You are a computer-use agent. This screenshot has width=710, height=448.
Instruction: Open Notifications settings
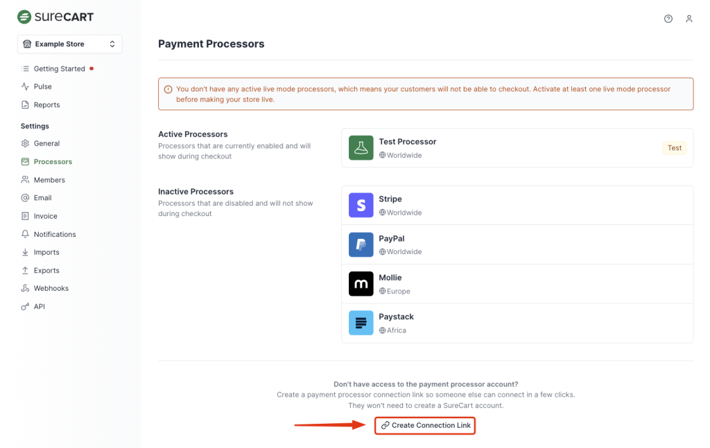pos(54,234)
